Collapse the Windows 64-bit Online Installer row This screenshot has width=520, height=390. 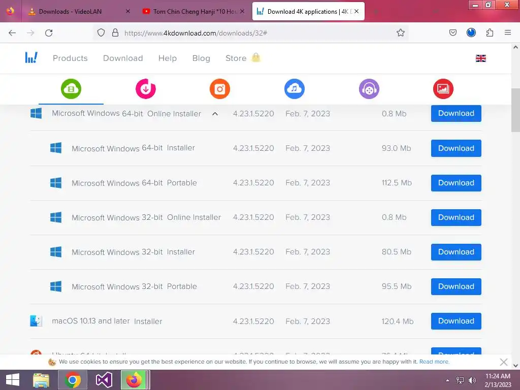coord(215,114)
